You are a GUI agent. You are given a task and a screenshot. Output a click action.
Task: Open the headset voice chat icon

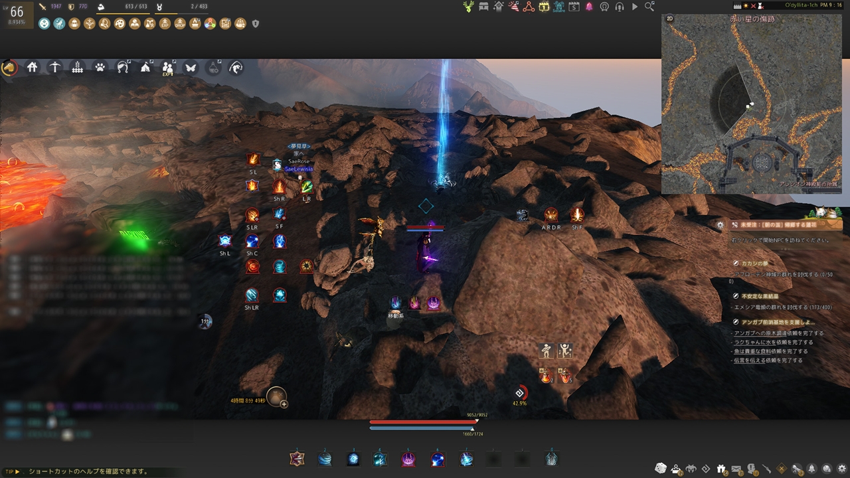[x=620, y=7]
